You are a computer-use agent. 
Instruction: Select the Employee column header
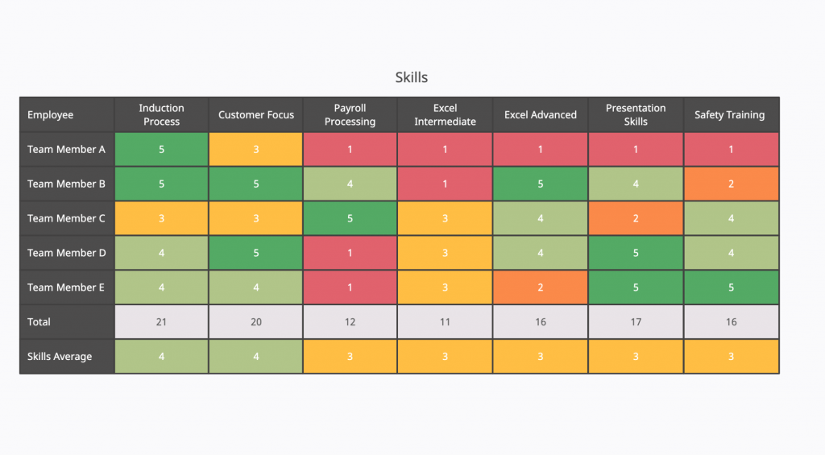(50, 115)
